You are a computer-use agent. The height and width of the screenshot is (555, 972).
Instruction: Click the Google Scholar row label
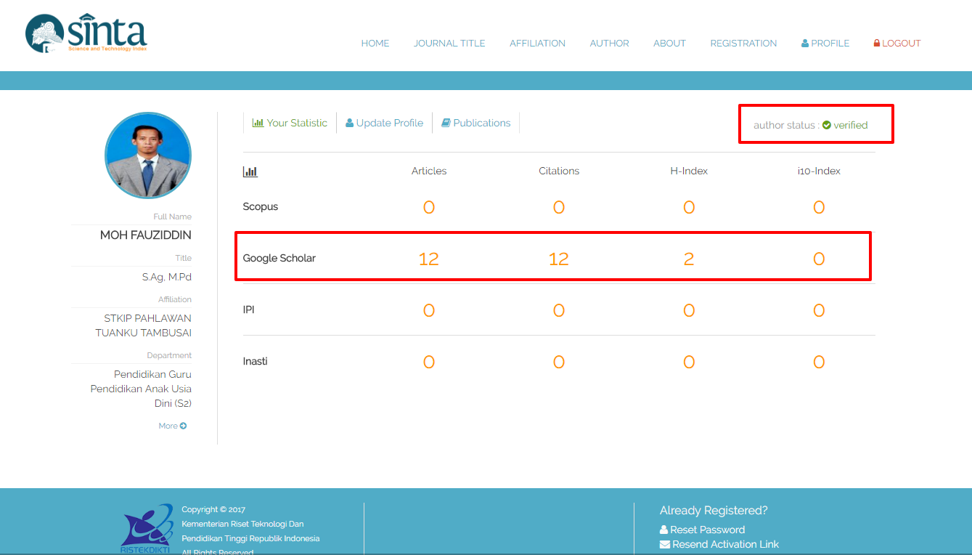[279, 258]
